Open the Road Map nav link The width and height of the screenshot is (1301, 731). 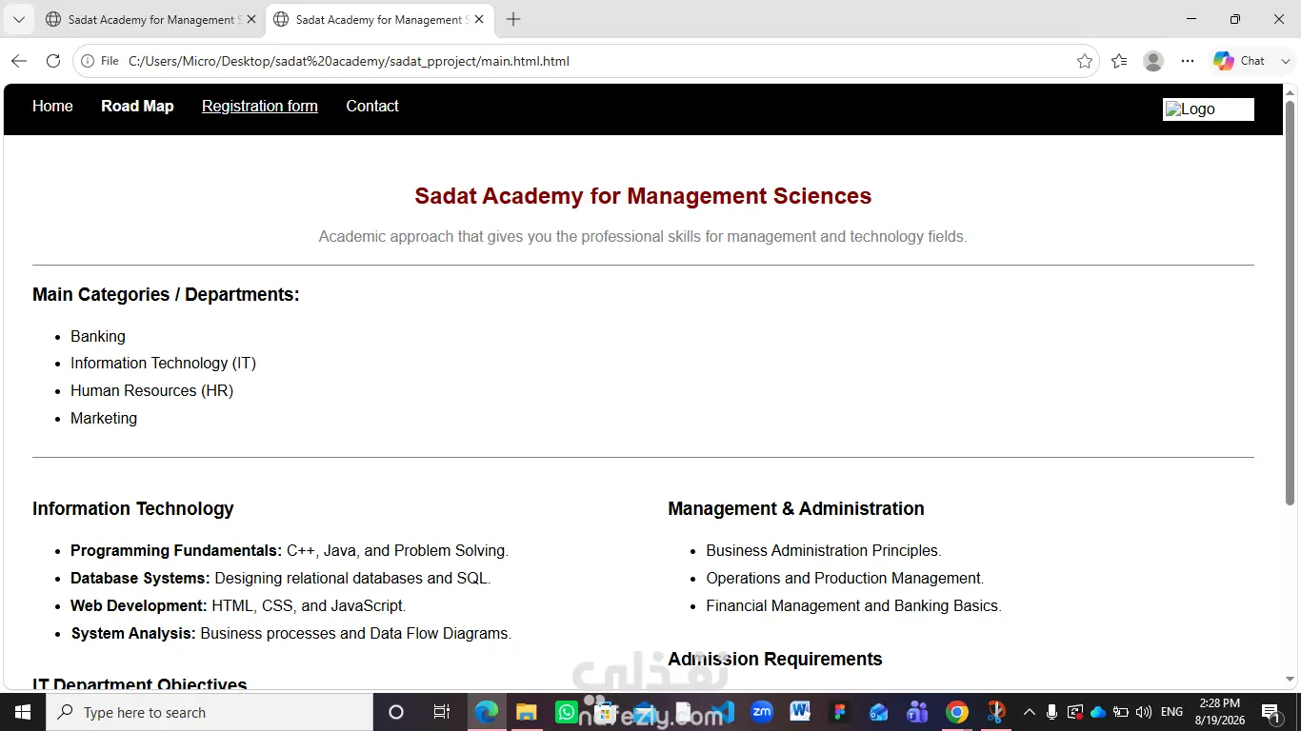137,106
